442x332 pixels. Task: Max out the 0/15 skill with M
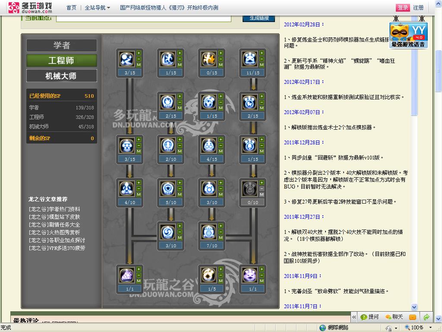tap(221, 65)
